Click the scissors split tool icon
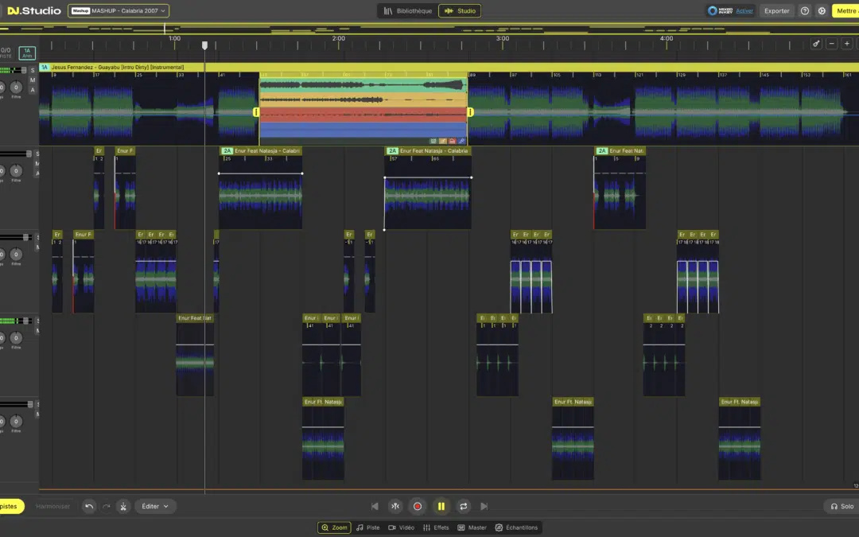Viewport: 859px width, 537px height. 123,506
